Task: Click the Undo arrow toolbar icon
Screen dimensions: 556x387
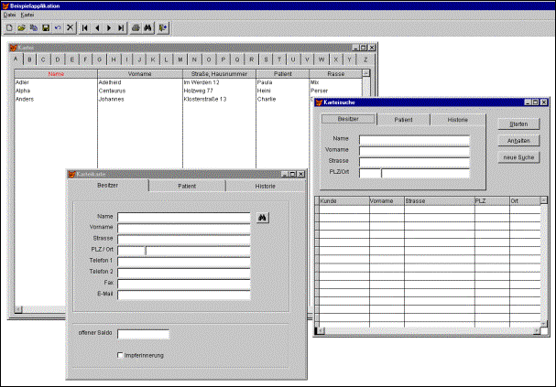Action: [58, 28]
